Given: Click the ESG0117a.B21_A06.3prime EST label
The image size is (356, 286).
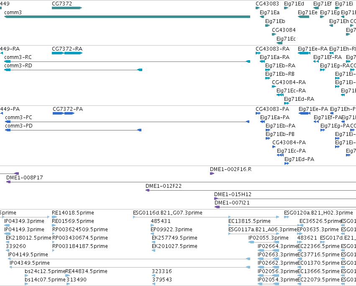Looking at the screenshot, I should click(263, 230).
